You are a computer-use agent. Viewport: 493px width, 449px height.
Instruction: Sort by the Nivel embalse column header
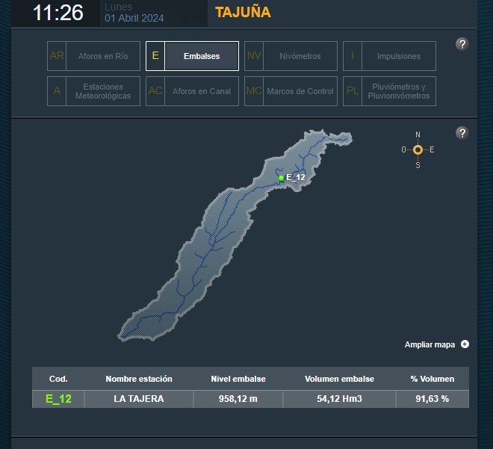(238, 379)
